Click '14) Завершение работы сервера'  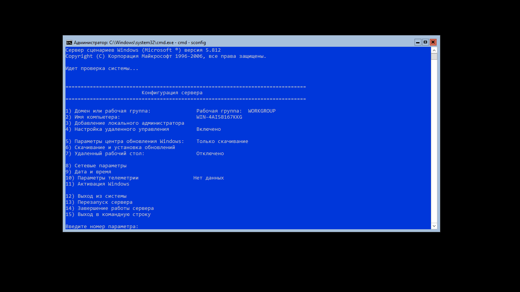click(x=110, y=208)
